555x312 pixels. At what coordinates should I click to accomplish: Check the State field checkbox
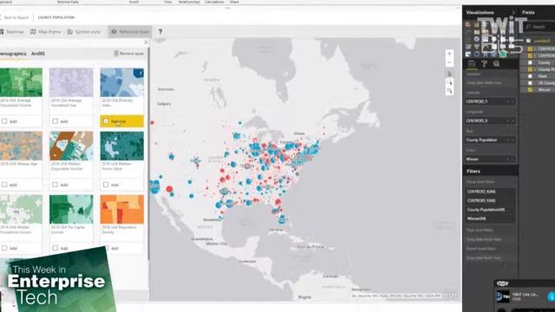click(x=530, y=76)
